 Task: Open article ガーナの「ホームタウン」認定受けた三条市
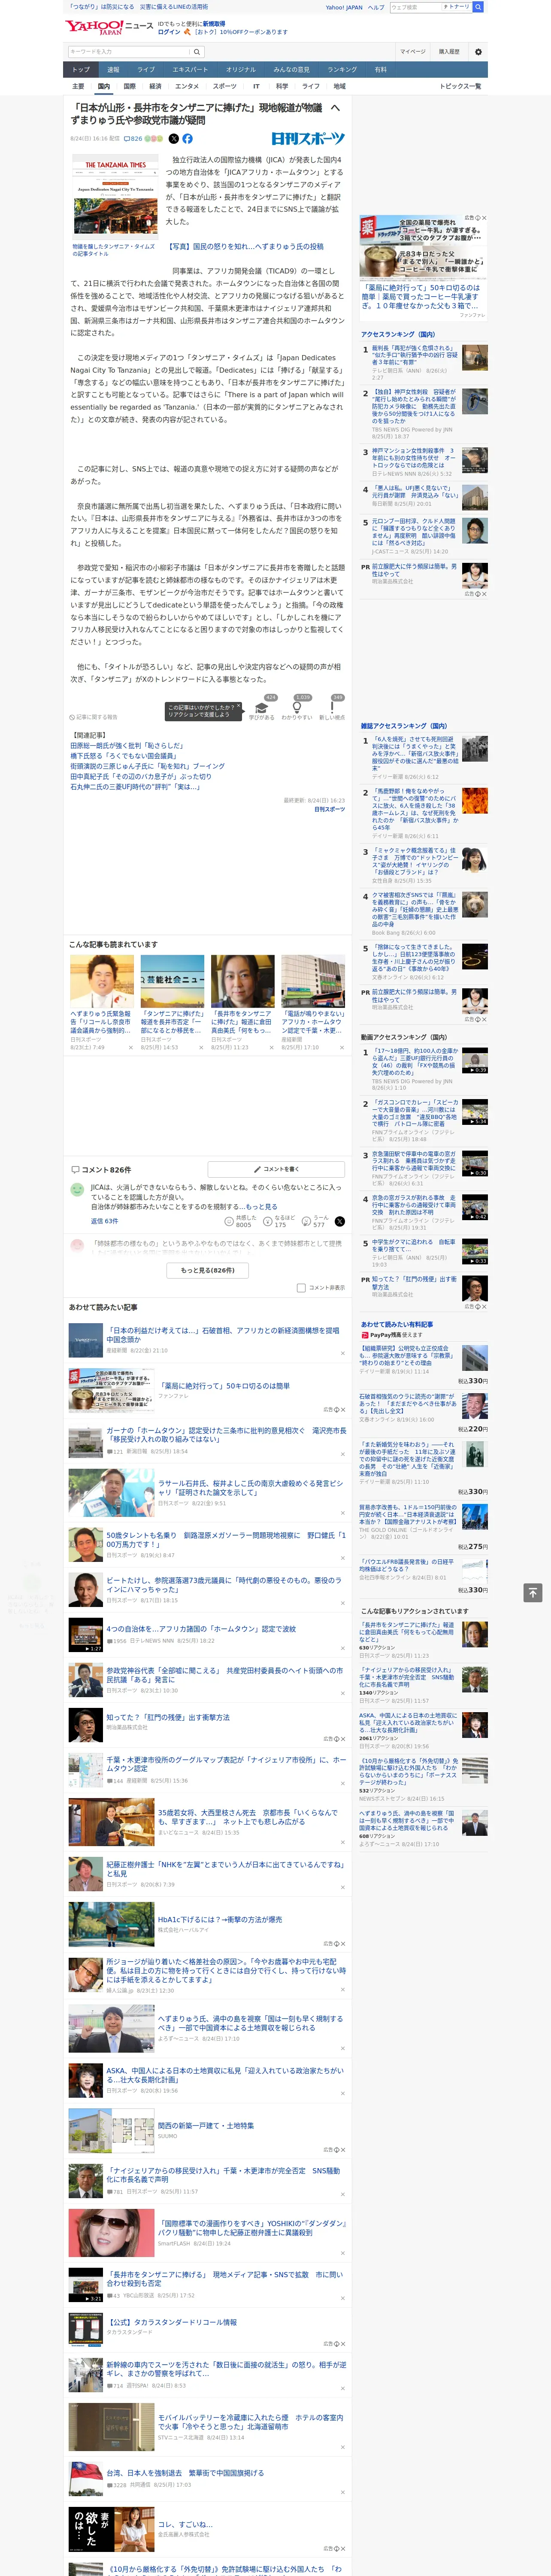tap(227, 1435)
